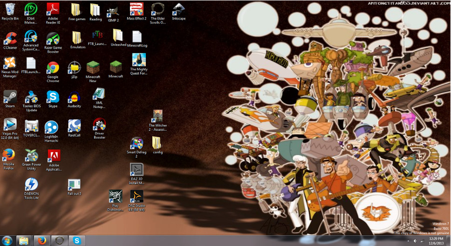Image resolution: width=451 pixels, height=246 pixels.
Task: Open the taskbar clock showing 12:29 PM
Action: (436, 241)
